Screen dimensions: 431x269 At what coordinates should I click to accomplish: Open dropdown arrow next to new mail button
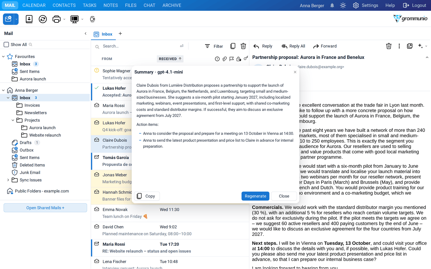coord(16,19)
